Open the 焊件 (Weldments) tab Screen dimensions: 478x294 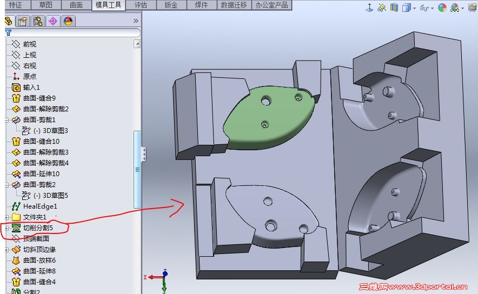[202, 5]
